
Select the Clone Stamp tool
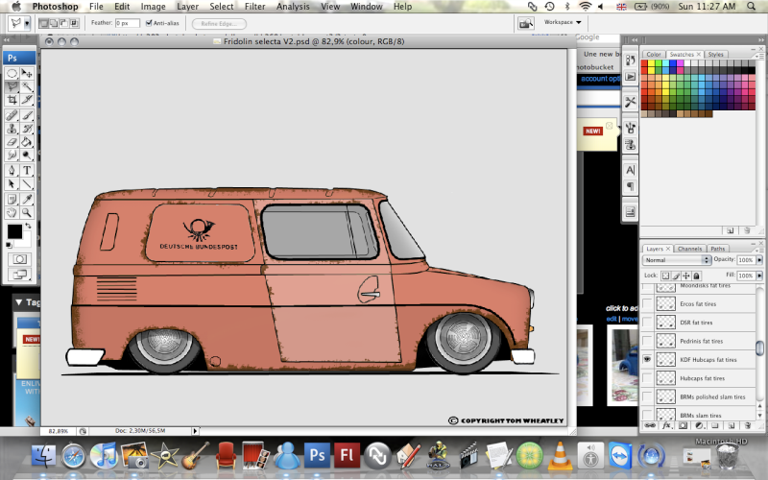[x=12, y=129]
